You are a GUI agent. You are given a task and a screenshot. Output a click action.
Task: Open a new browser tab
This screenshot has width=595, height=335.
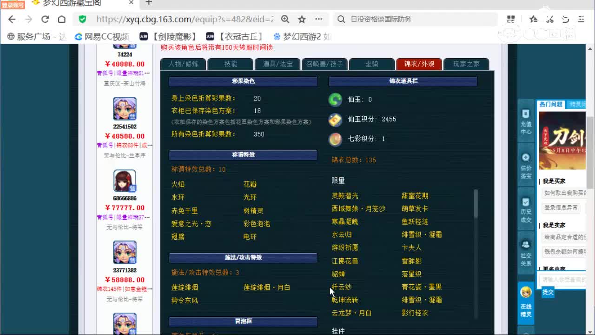point(149,3)
